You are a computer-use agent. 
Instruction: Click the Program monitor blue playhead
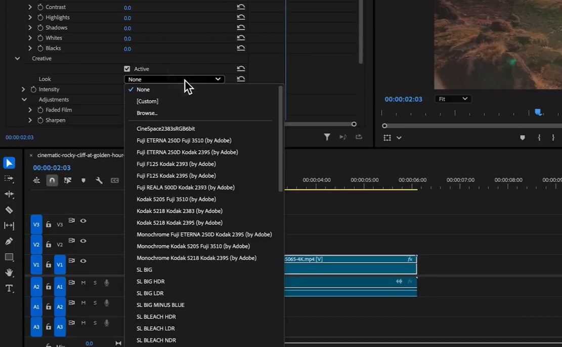point(538,112)
